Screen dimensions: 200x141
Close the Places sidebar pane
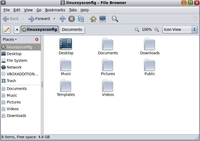point(37,39)
